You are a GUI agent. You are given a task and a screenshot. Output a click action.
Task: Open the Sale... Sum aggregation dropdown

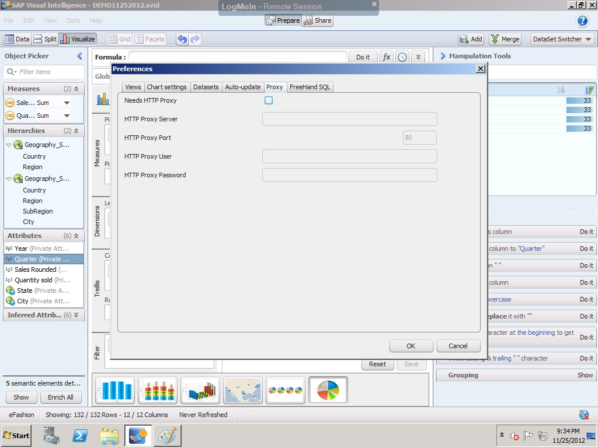pyautogui.click(x=67, y=103)
